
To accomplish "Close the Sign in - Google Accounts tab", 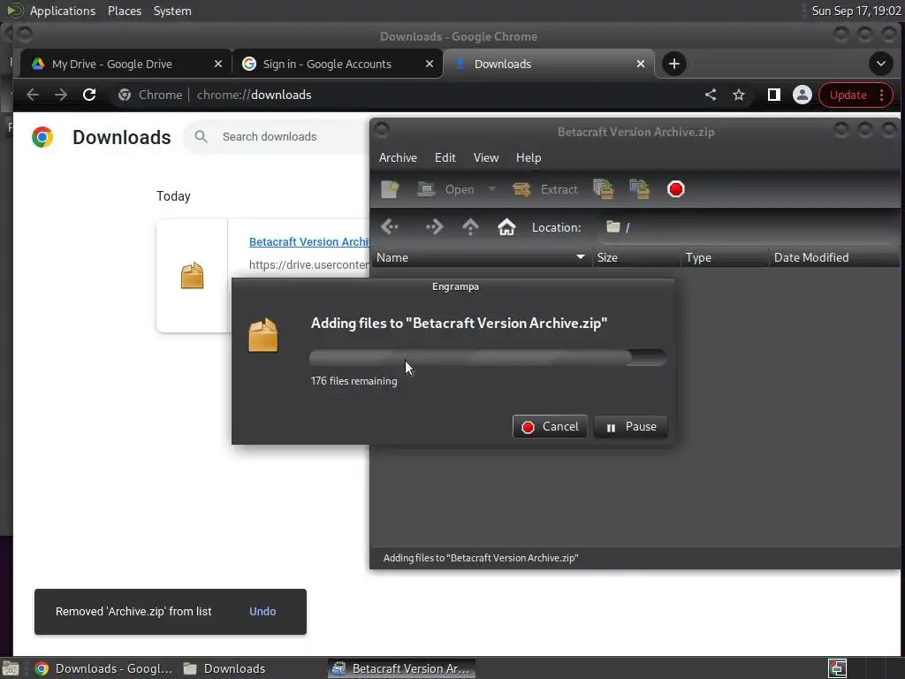I will (x=430, y=64).
